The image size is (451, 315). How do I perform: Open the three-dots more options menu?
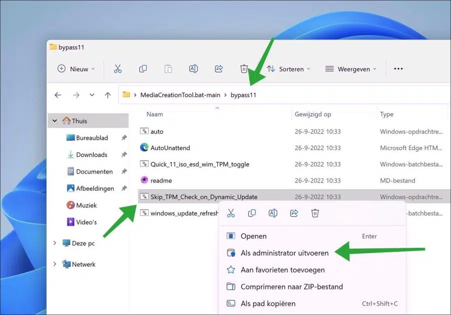coord(398,69)
